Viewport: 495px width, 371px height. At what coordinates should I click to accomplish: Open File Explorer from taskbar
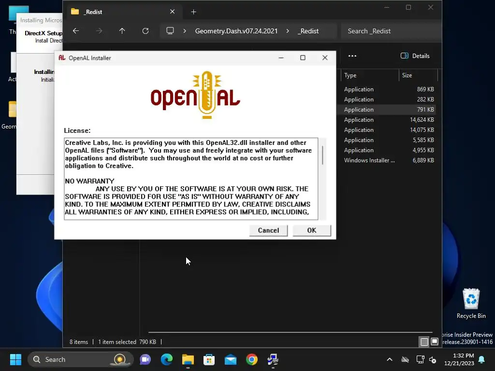(188, 359)
